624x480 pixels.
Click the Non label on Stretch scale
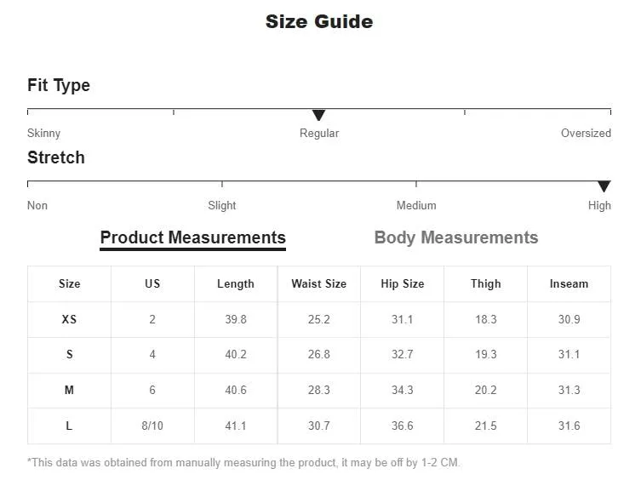coord(37,205)
